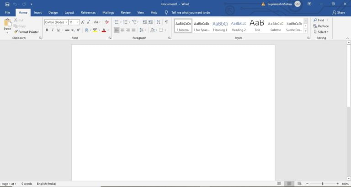Click the Undo arrow icon

pos(15,4)
